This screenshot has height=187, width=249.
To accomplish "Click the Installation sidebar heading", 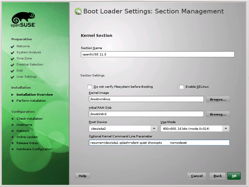I will click(x=21, y=88).
